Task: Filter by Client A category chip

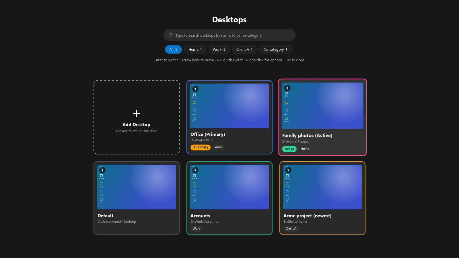Action: pyautogui.click(x=244, y=50)
